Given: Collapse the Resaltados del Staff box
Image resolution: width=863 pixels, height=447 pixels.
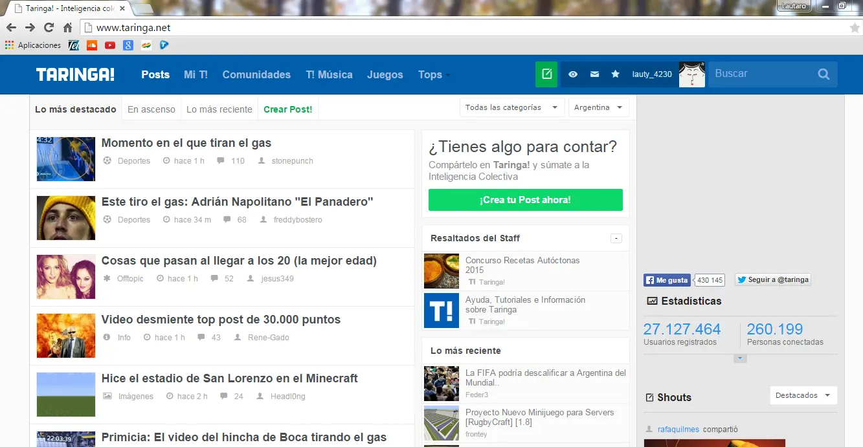Looking at the screenshot, I should point(616,239).
